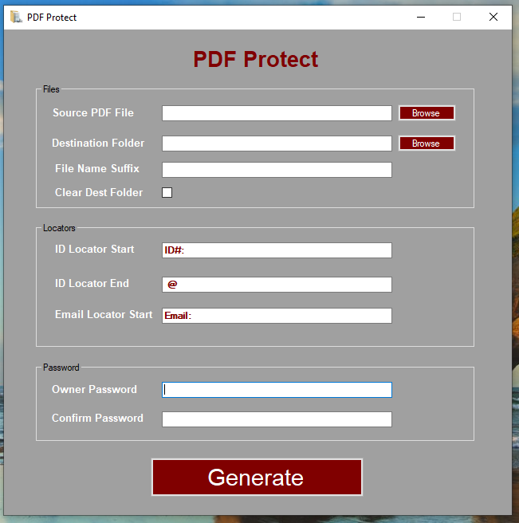Viewport: 519px width, 523px height.
Task: Click into the Source PDF File text box
Action: [277, 113]
